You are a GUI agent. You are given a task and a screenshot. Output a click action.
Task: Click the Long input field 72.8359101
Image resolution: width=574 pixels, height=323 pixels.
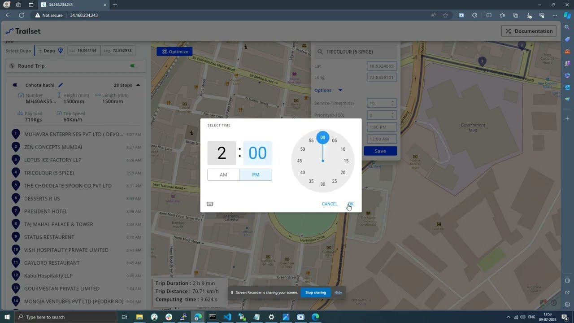(382, 78)
